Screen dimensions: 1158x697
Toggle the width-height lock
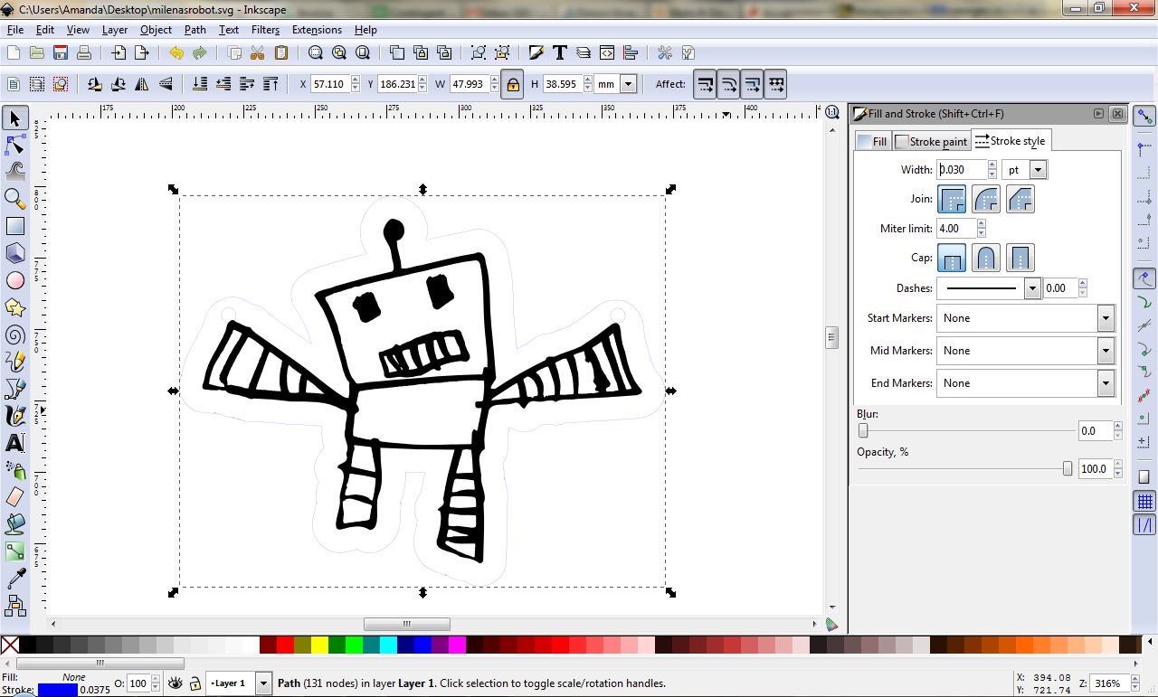513,84
